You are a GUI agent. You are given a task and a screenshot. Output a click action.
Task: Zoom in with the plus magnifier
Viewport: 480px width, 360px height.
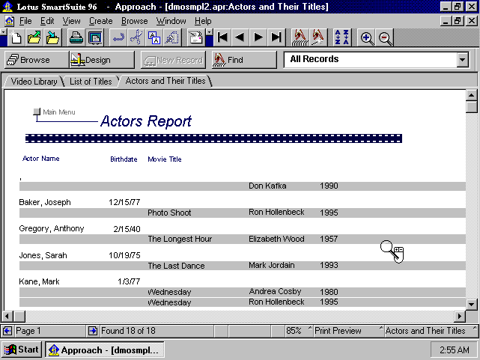click(x=366, y=37)
